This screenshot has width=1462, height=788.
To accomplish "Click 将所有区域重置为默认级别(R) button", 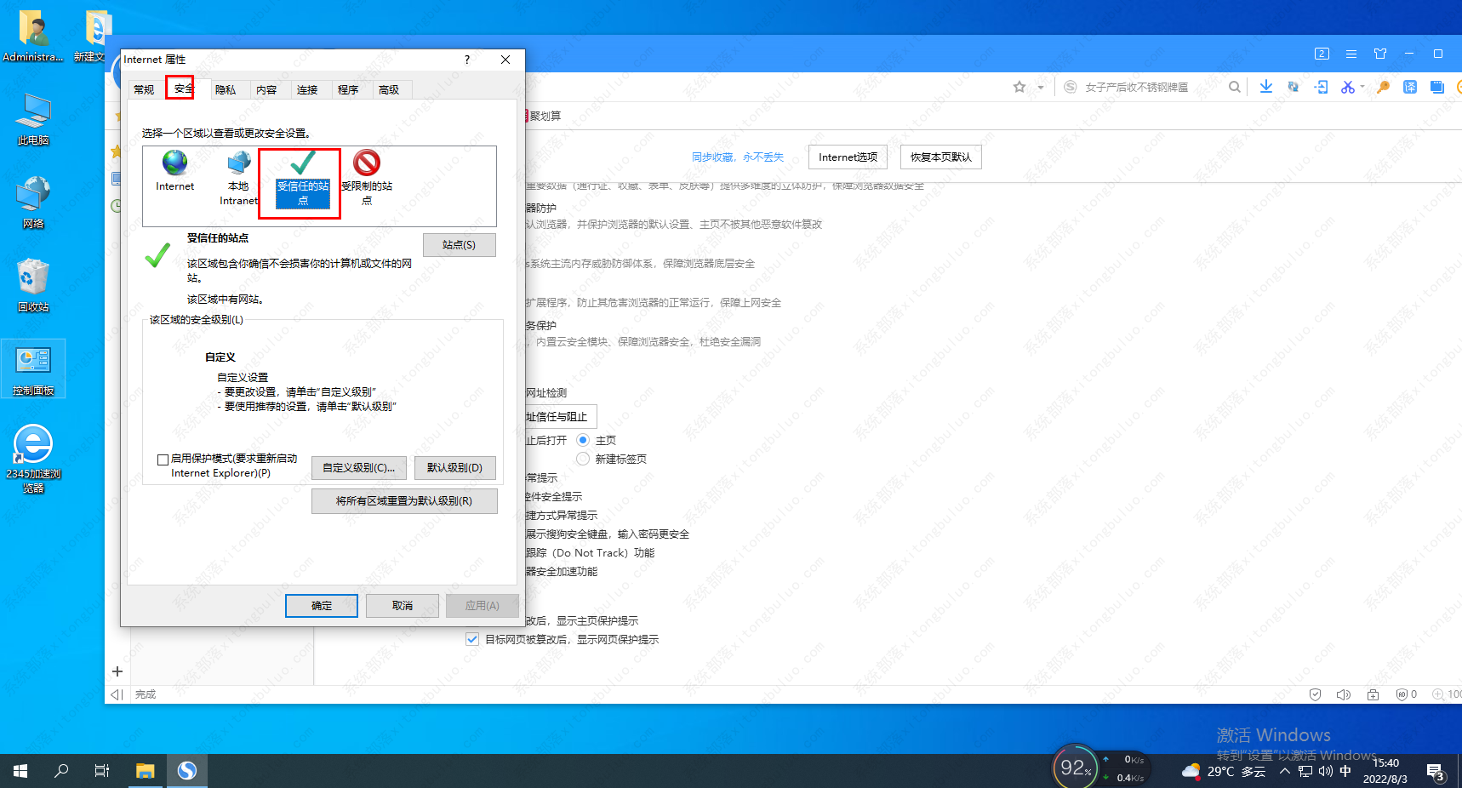I will tap(404, 501).
